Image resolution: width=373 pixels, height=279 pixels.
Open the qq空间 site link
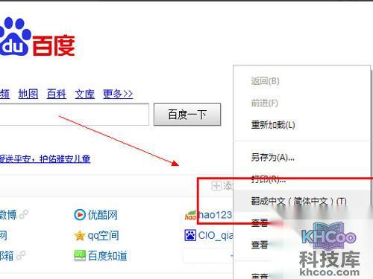point(103,236)
